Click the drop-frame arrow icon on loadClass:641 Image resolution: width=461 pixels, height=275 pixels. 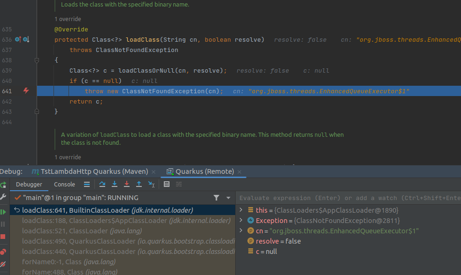17,210
